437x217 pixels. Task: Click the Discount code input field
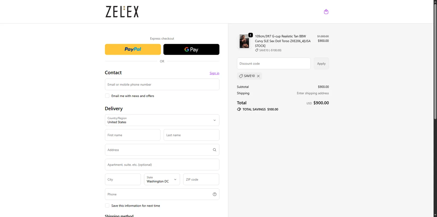273,63
